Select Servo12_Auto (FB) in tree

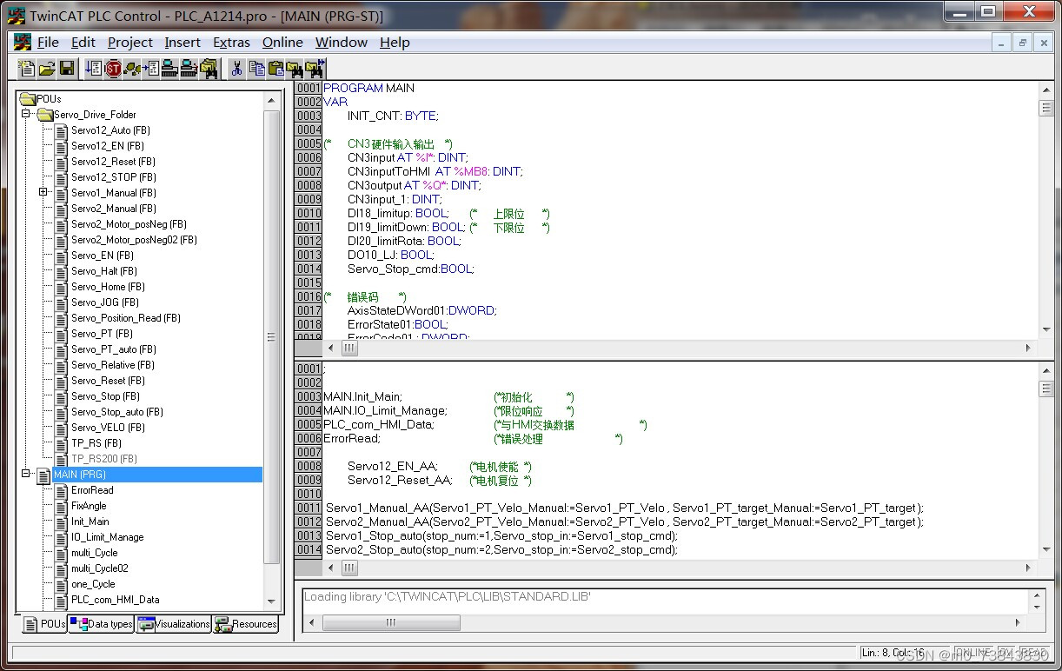pos(110,130)
